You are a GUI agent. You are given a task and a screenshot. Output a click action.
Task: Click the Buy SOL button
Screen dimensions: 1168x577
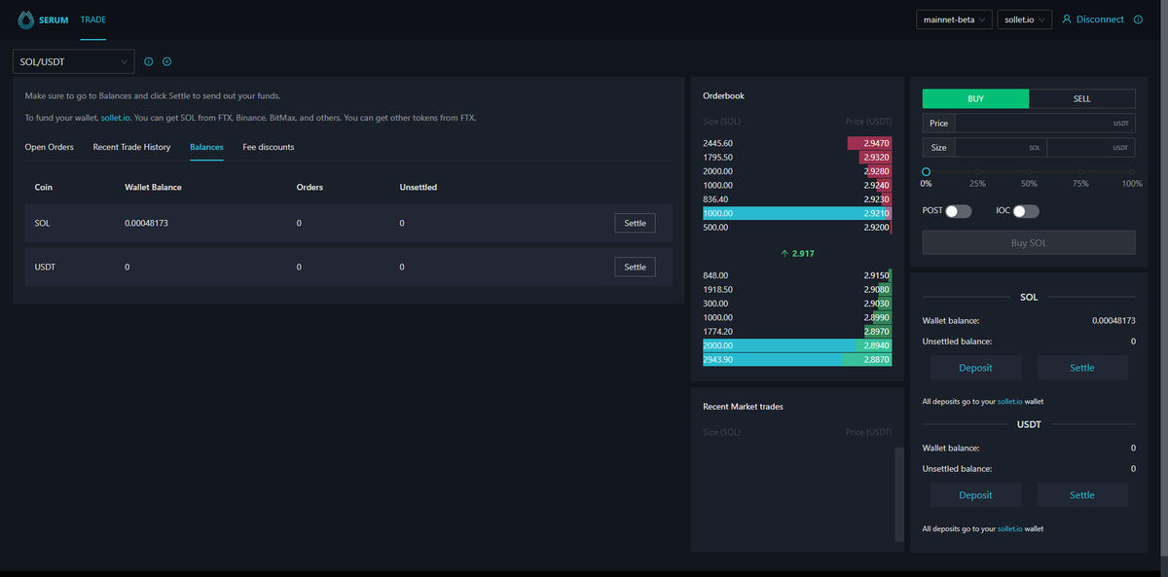tap(1029, 242)
